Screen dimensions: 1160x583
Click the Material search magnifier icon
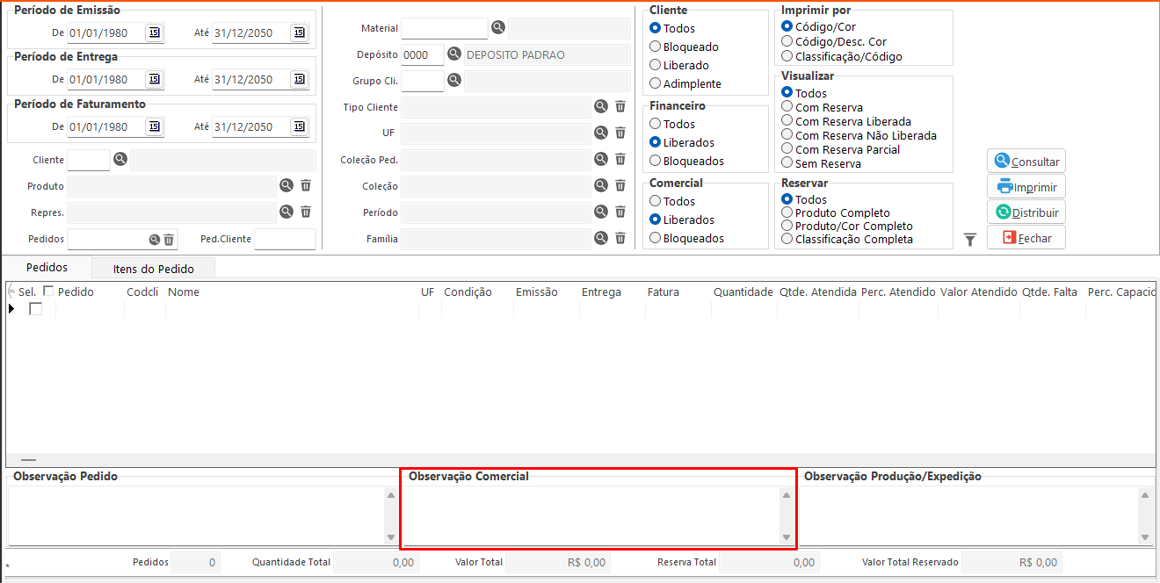coord(498,28)
